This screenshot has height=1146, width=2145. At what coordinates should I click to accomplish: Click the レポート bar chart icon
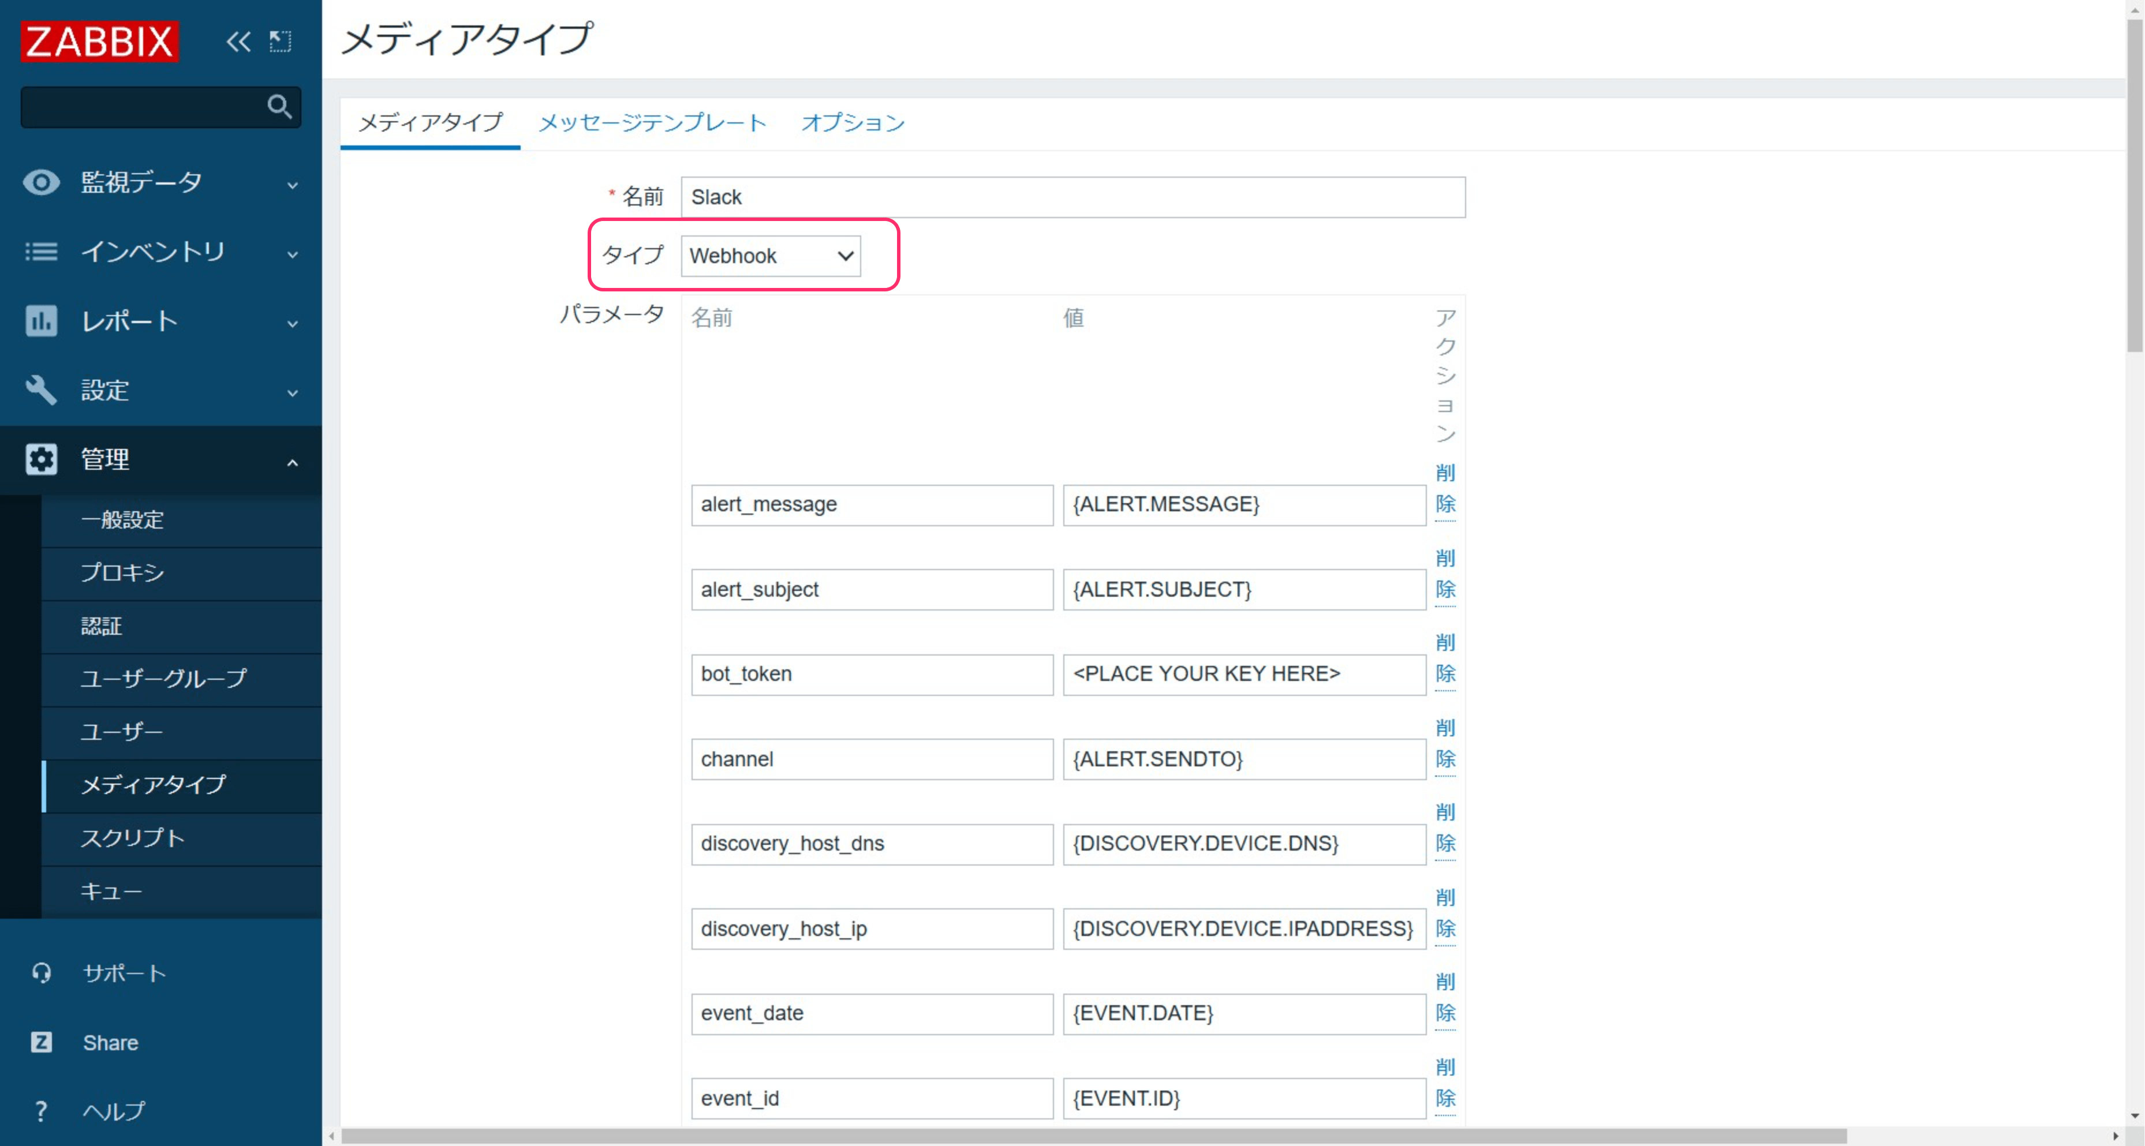pyautogui.click(x=41, y=320)
